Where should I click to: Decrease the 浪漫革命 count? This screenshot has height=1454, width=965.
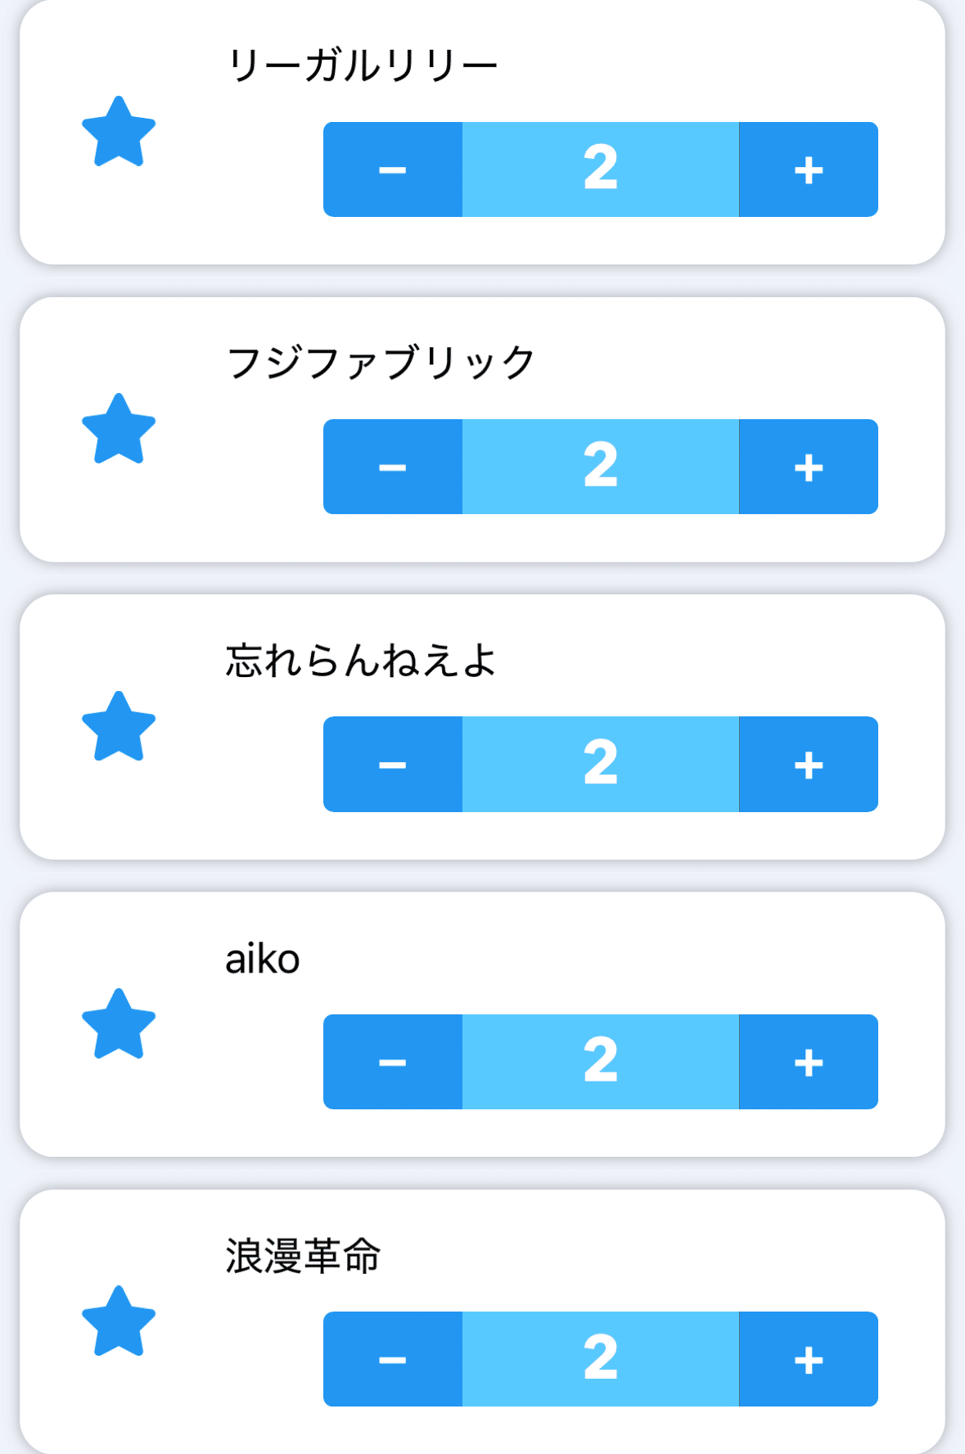point(393,1359)
